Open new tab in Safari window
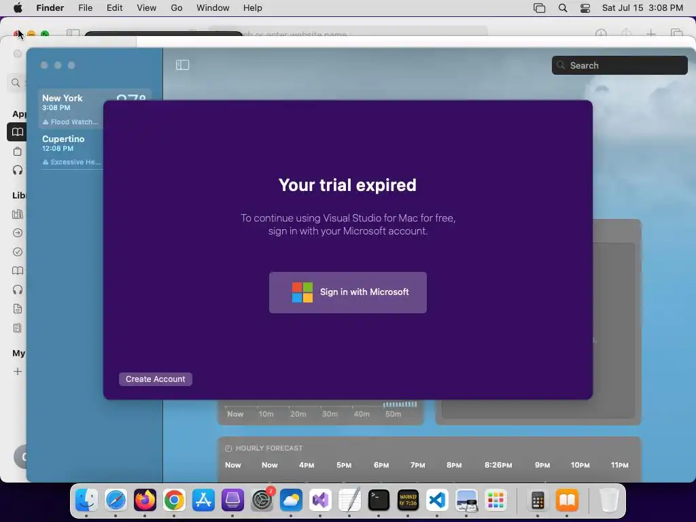Viewport: 696px width, 522px height. (x=650, y=33)
